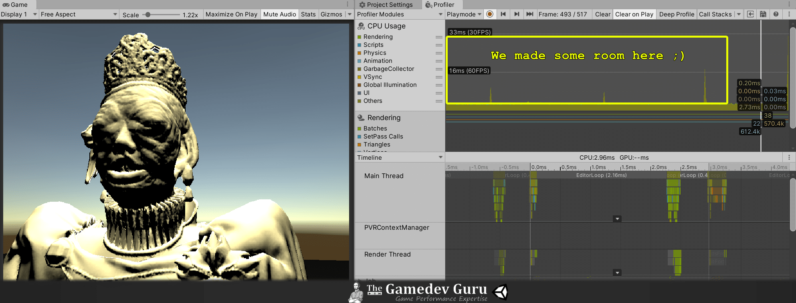796x303 pixels.
Task: Expand the Timeline view mode dropdown
Action: 400,157
